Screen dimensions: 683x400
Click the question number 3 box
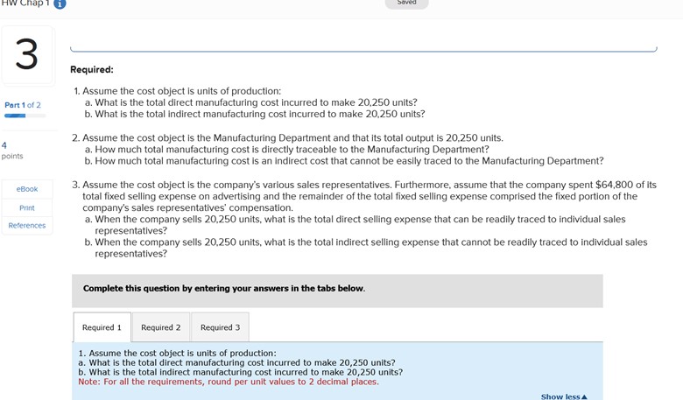pyautogui.click(x=27, y=55)
